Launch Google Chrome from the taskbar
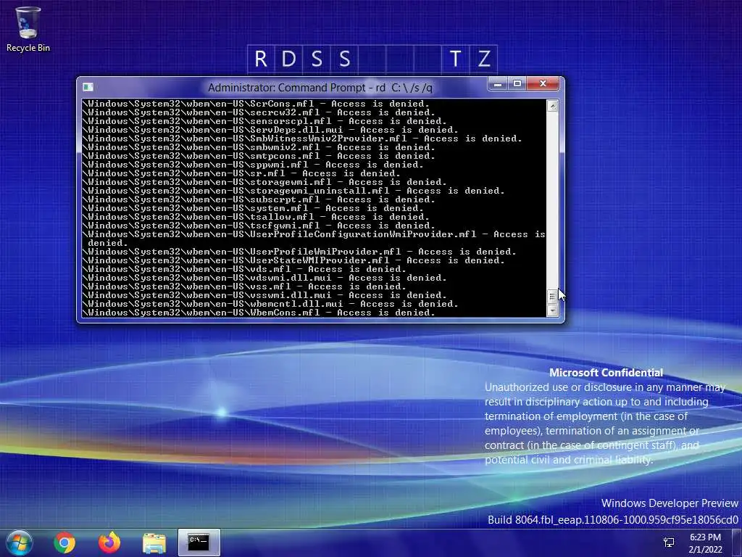Viewport: 742px width, 557px height. pyautogui.click(x=64, y=542)
